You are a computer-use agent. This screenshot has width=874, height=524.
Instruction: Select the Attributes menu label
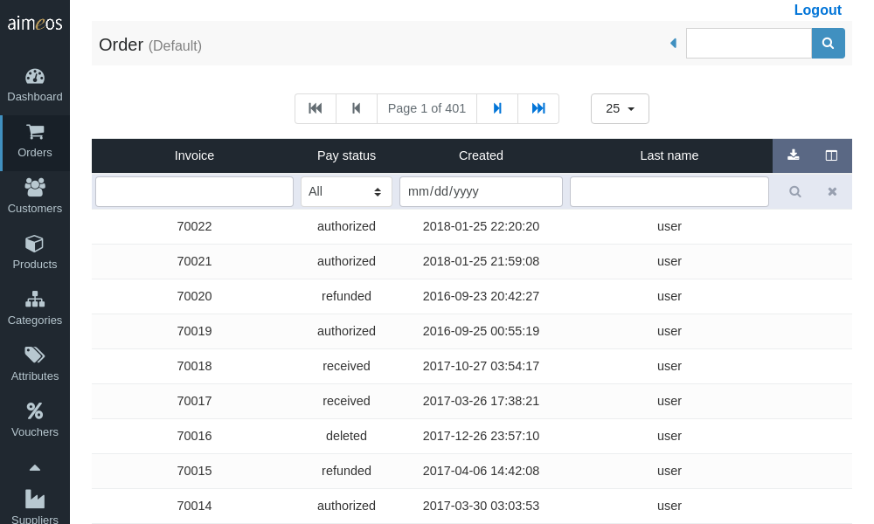coord(35,376)
